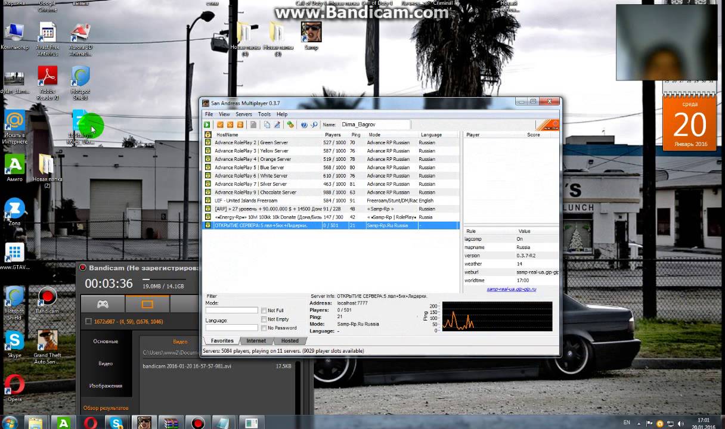Open the Zona desktop shortcut
The height and width of the screenshot is (429, 725).
tap(14, 212)
